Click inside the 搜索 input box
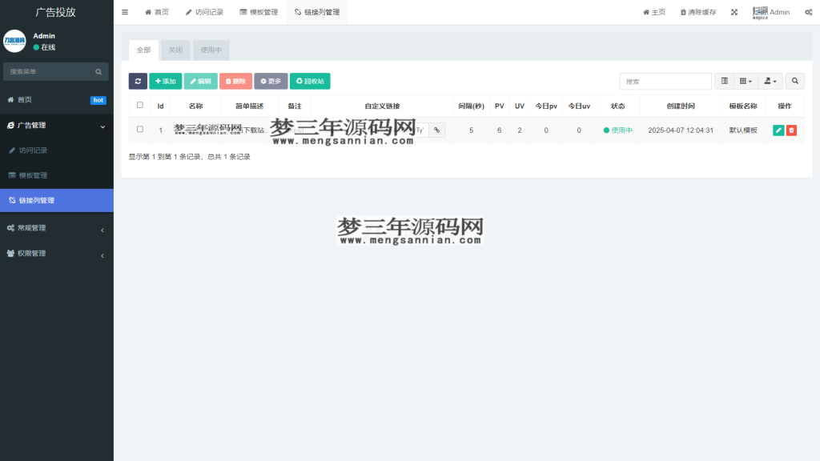820x461 pixels. pos(665,81)
